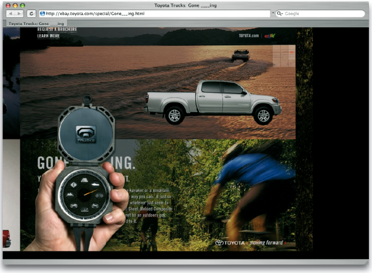Click the Google search field
The height and width of the screenshot is (273, 372).
pyautogui.click(x=320, y=14)
